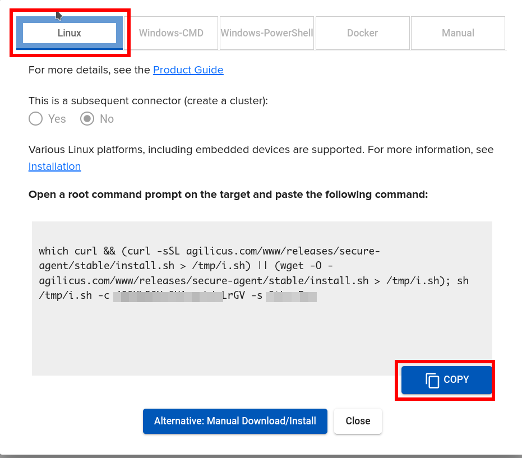Switch to the Linux tab
Screen dimensions: 522x458
click(x=70, y=33)
